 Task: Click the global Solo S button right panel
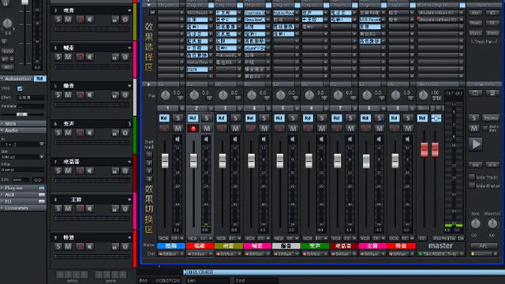473,118
